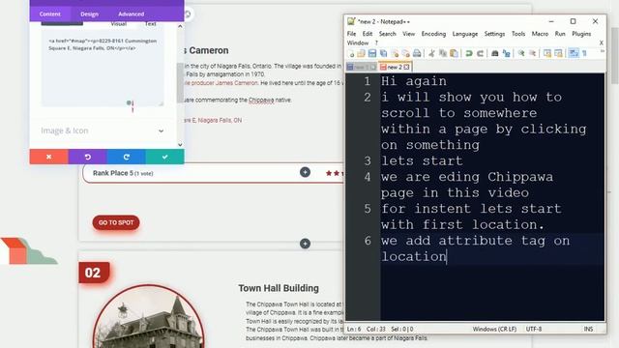This screenshot has width=619, height=348.
Task: Click the Close file toolbar icon
Action: click(395, 53)
